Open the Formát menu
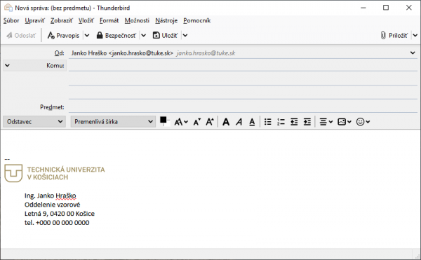421x260 pixels. click(109, 20)
